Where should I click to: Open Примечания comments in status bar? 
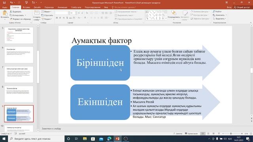(191, 134)
